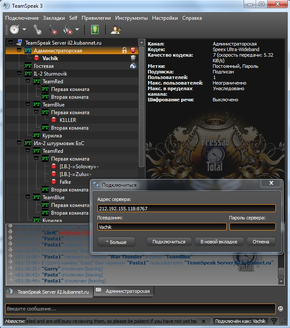This screenshot has width=290, height=328.
Task: Open the Self menu
Action: click(73, 18)
